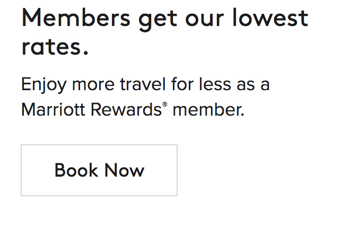
Task: Click the word "Book" inside the button
Action: coord(76,170)
